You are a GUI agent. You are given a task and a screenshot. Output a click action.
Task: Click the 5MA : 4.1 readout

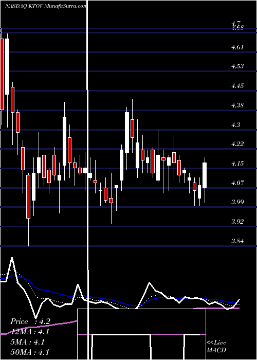click(27, 342)
